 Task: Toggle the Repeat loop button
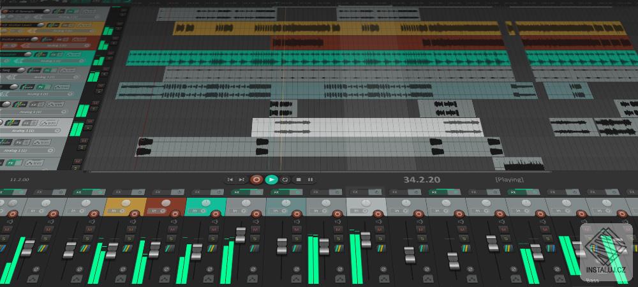(285, 180)
